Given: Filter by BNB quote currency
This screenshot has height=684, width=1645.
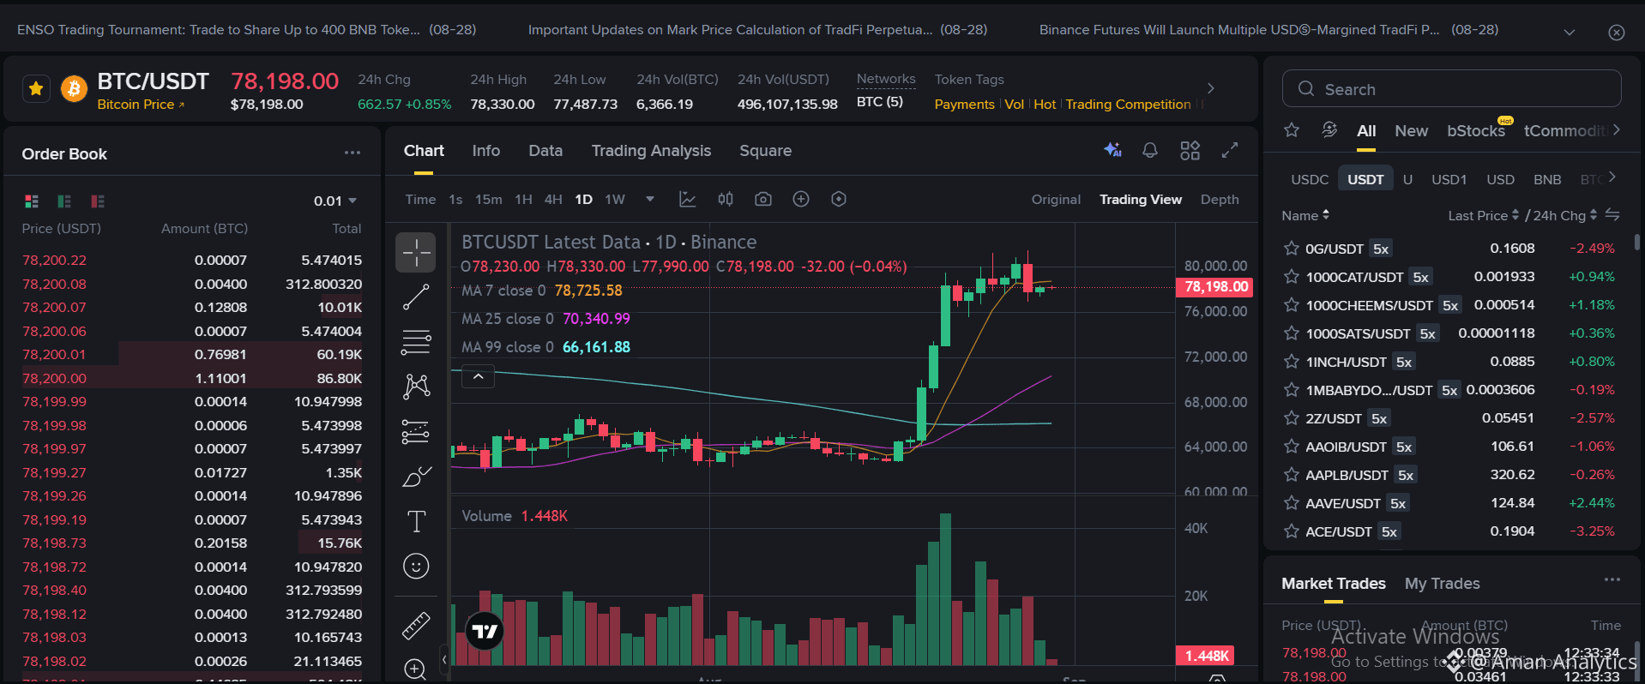Looking at the screenshot, I should (1547, 179).
